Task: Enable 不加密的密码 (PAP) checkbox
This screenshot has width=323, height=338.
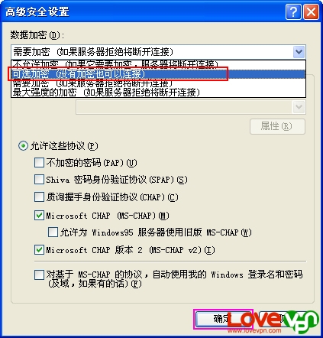Action: 39,163
